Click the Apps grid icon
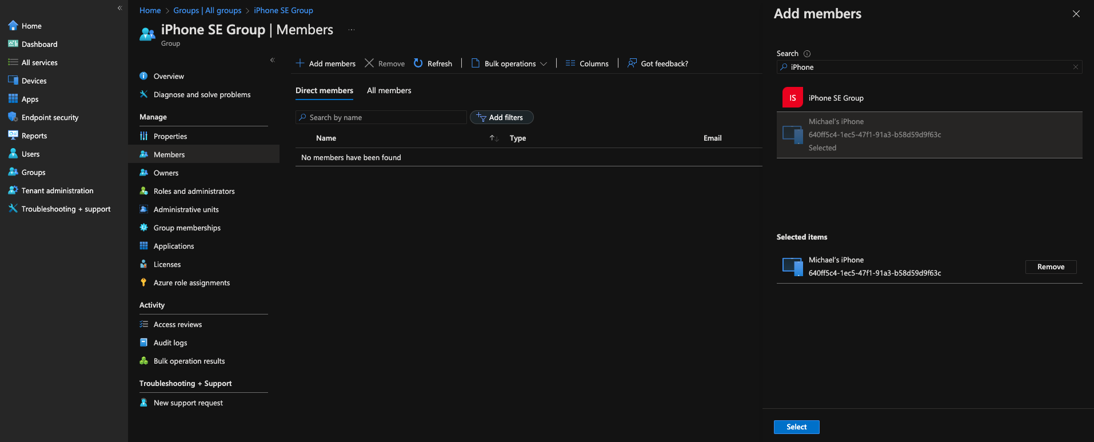Image resolution: width=1094 pixels, height=442 pixels. click(x=13, y=99)
